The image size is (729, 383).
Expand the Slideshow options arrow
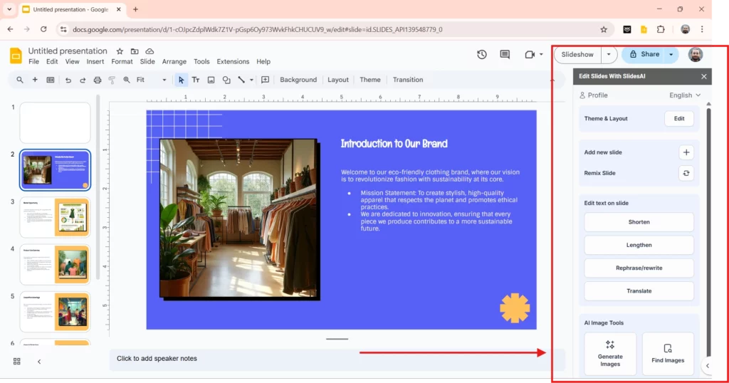(x=609, y=55)
